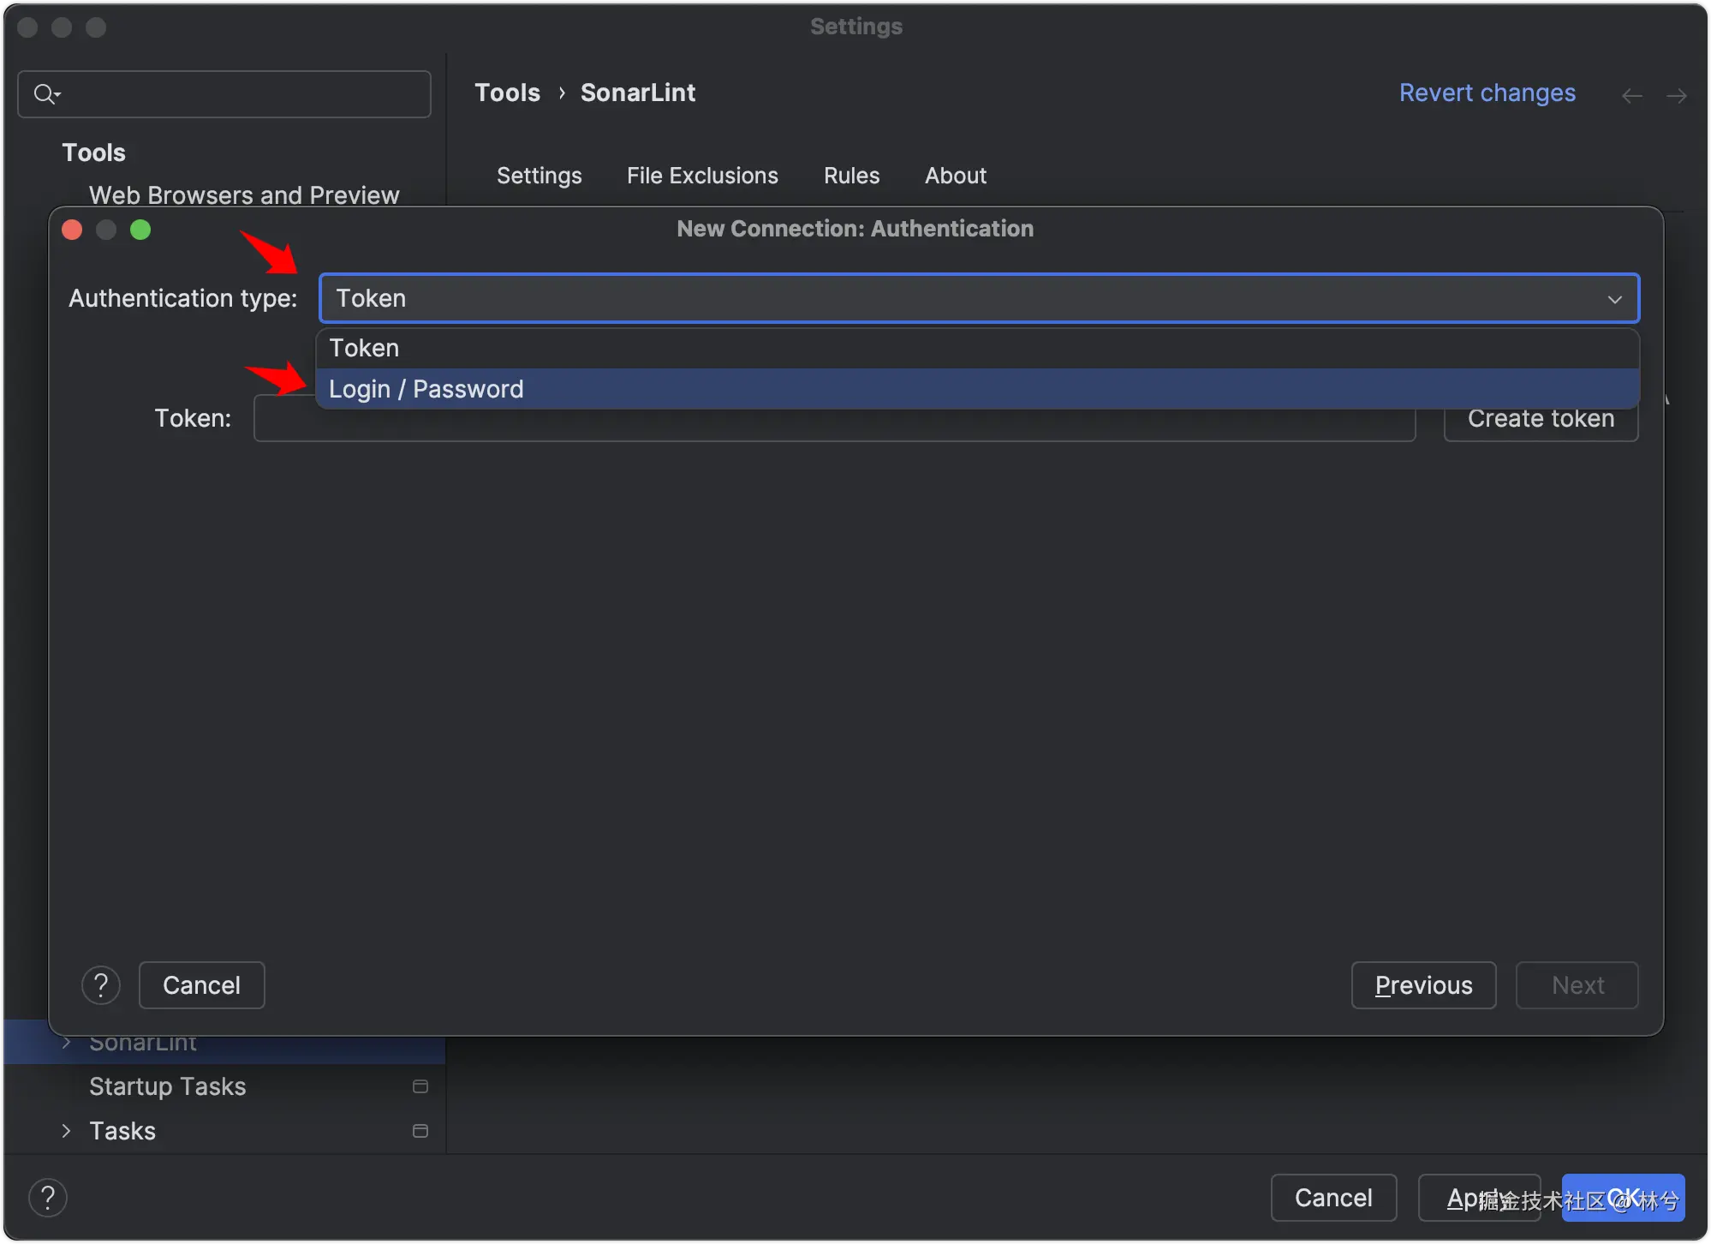Select Startup Tasks in the settings tree
This screenshot has width=1711, height=1244.
pos(168,1086)
